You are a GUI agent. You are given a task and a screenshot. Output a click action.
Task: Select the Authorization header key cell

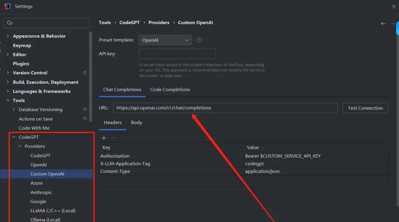pos(171,156)
